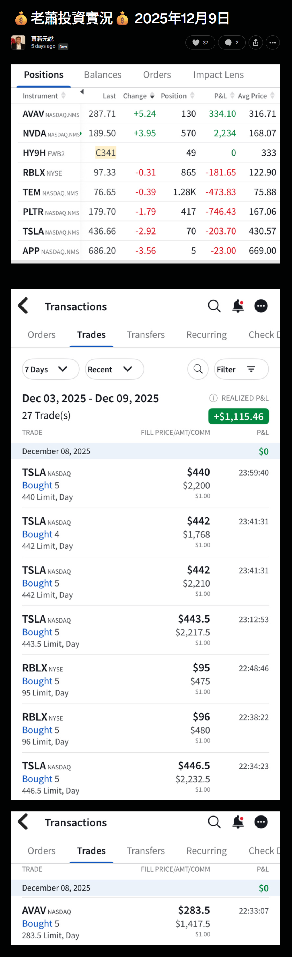Open notifications bell in upper Transactions header
Viewport: 292px width, 957px height.
click(x=238, y=306)
